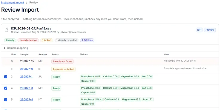Click the note 'No sample with ID 260827-15'
This screenshot has height=110, width=221.
point(180,61)
